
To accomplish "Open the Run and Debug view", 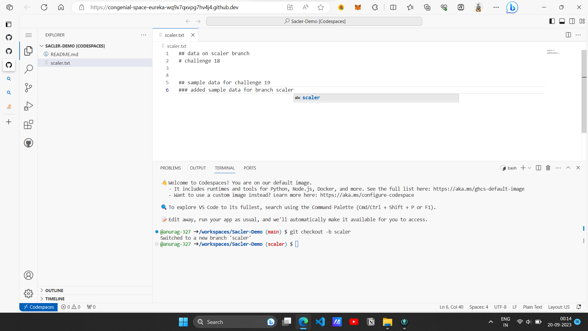I will pyautogui.click(x=28, y=106).
